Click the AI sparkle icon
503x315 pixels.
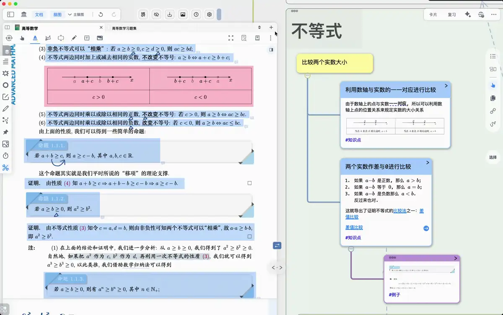[x=468, y=14]
